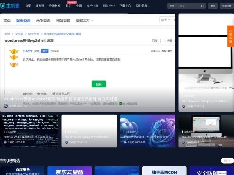Click the 快速注册 button
Screen dimensions: 234x175
pyautogui.click(x=227, y=6)
